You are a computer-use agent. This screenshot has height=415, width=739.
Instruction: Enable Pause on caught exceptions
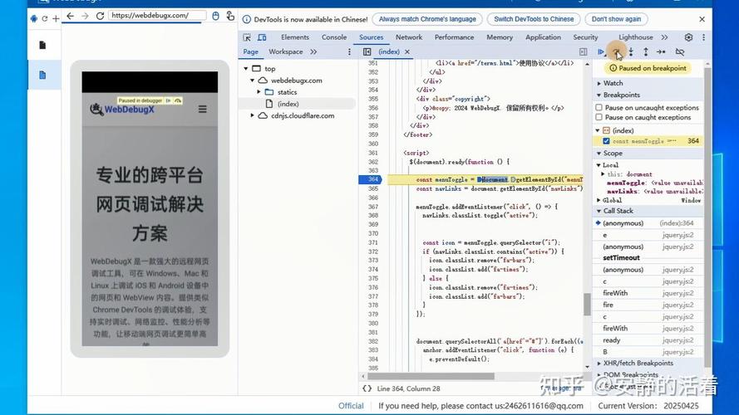click(599, 117)
